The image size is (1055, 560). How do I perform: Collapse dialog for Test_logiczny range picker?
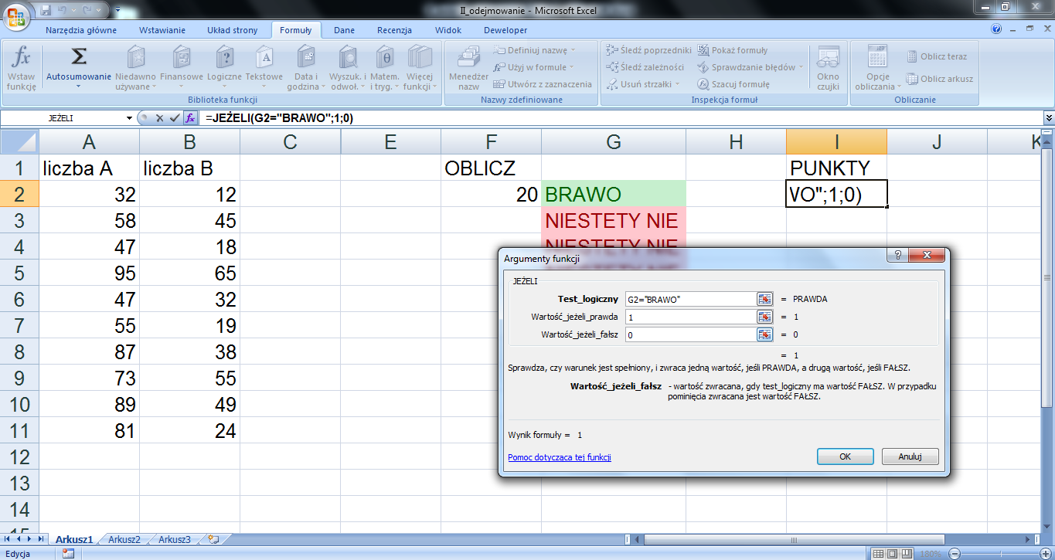coord(764,299)
